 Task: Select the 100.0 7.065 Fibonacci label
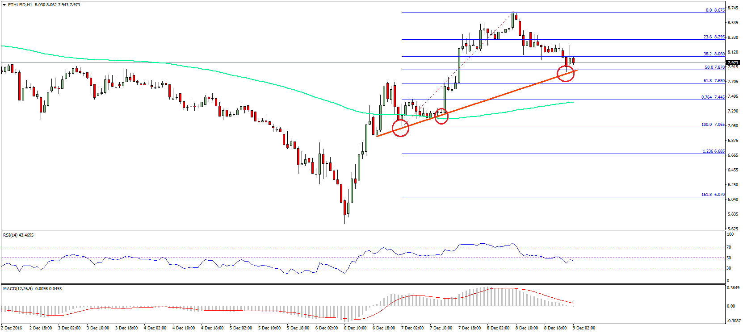(x=713, y=125)
